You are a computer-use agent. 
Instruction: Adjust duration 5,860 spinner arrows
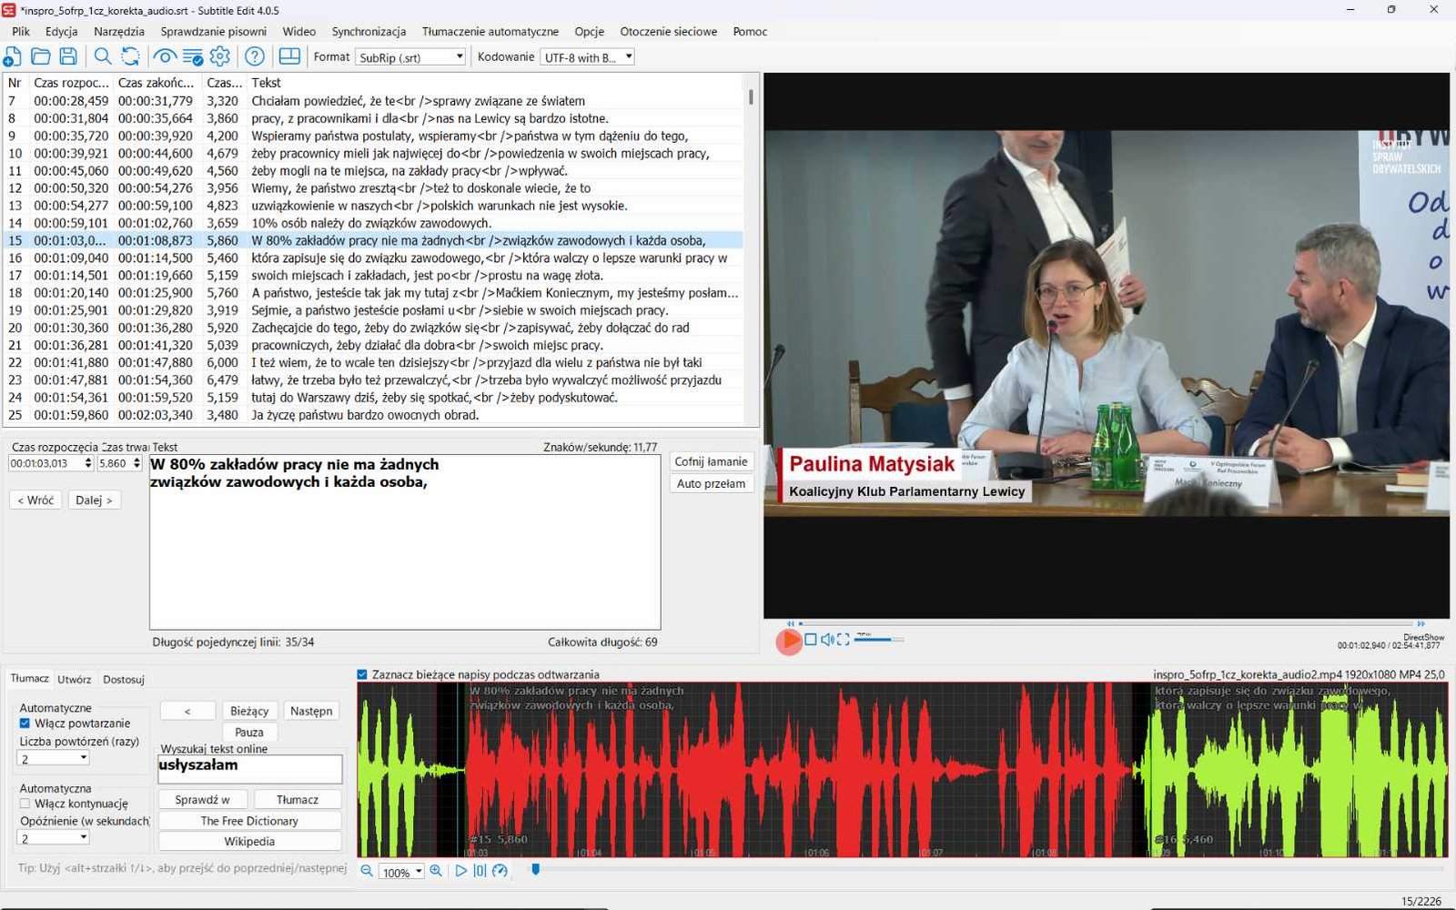(136, 463)
